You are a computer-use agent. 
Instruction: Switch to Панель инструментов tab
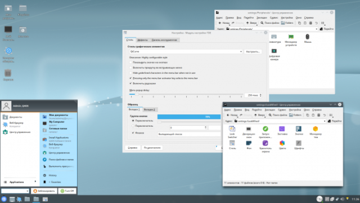tap(164, 40)
